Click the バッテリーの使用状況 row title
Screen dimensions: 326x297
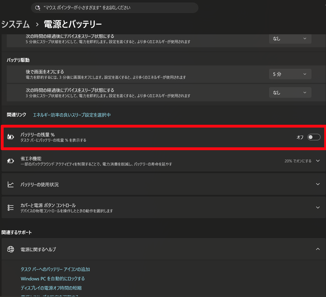pyautogui.click(x=39, y=184)
